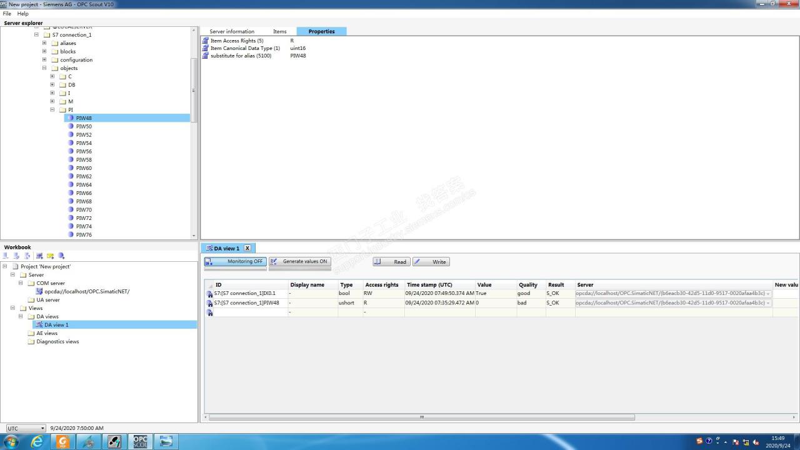Click the blue icon next to PIW70

point(71,209)
